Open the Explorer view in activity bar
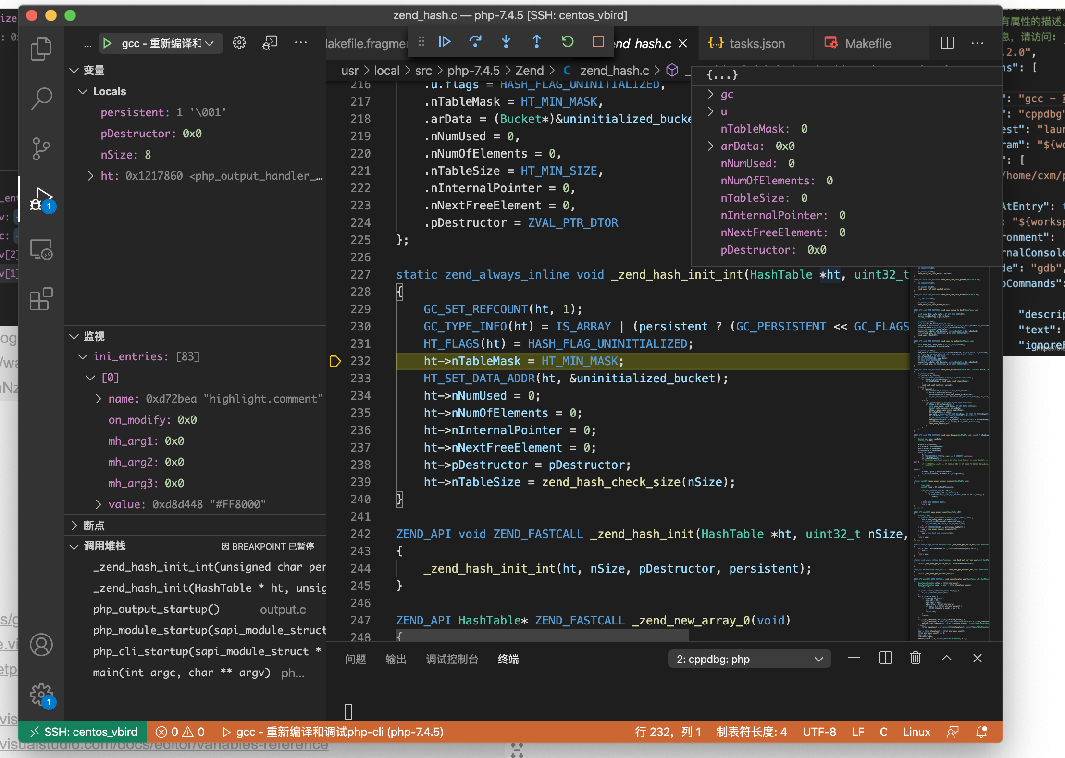This screenshot has height=758, width=1065. (x=41, y=49)
